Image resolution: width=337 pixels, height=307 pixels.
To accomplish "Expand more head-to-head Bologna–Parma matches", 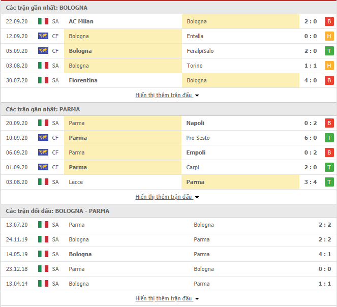I will pyautogui.click(x=167, y=298).
